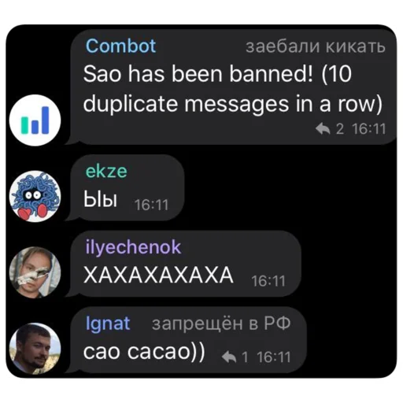Open ekze's blue tangled creature avatar
The image size is (403, 403).
pyautogui.click(x=35, y=196)
